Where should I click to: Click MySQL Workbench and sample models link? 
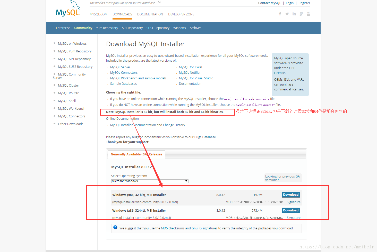(x=138, y=78)
